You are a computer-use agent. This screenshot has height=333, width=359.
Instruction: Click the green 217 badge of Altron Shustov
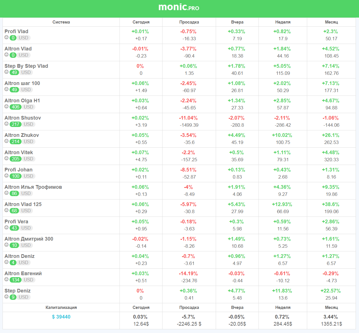[x=16, y=124]
